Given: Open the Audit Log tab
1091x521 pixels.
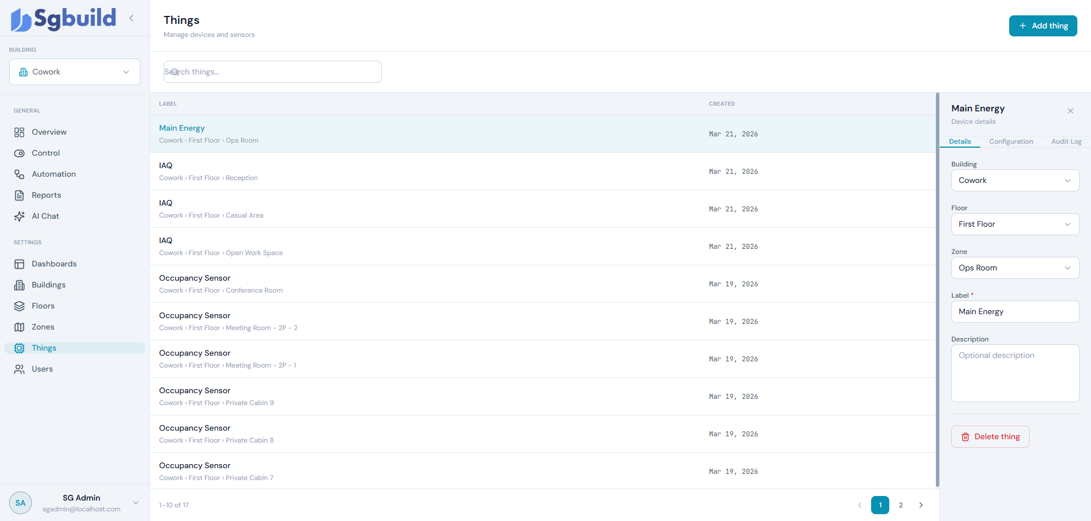Looking at the screenshot, I should coord(1065,141).
